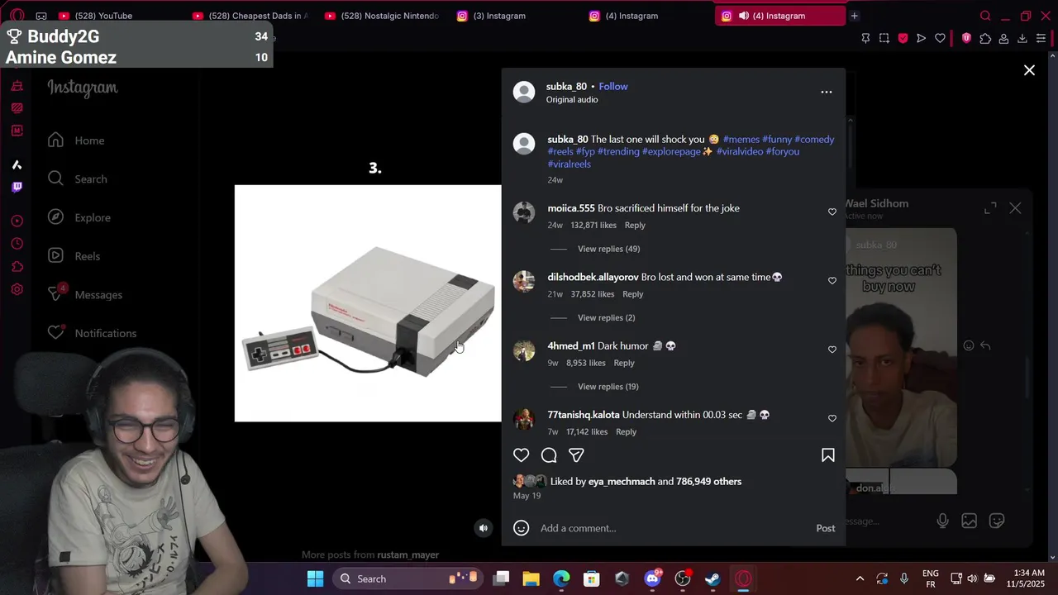Open Notifications in Instagram sidebar
The height and width of the screenshot is (595, 1058).
92,333
